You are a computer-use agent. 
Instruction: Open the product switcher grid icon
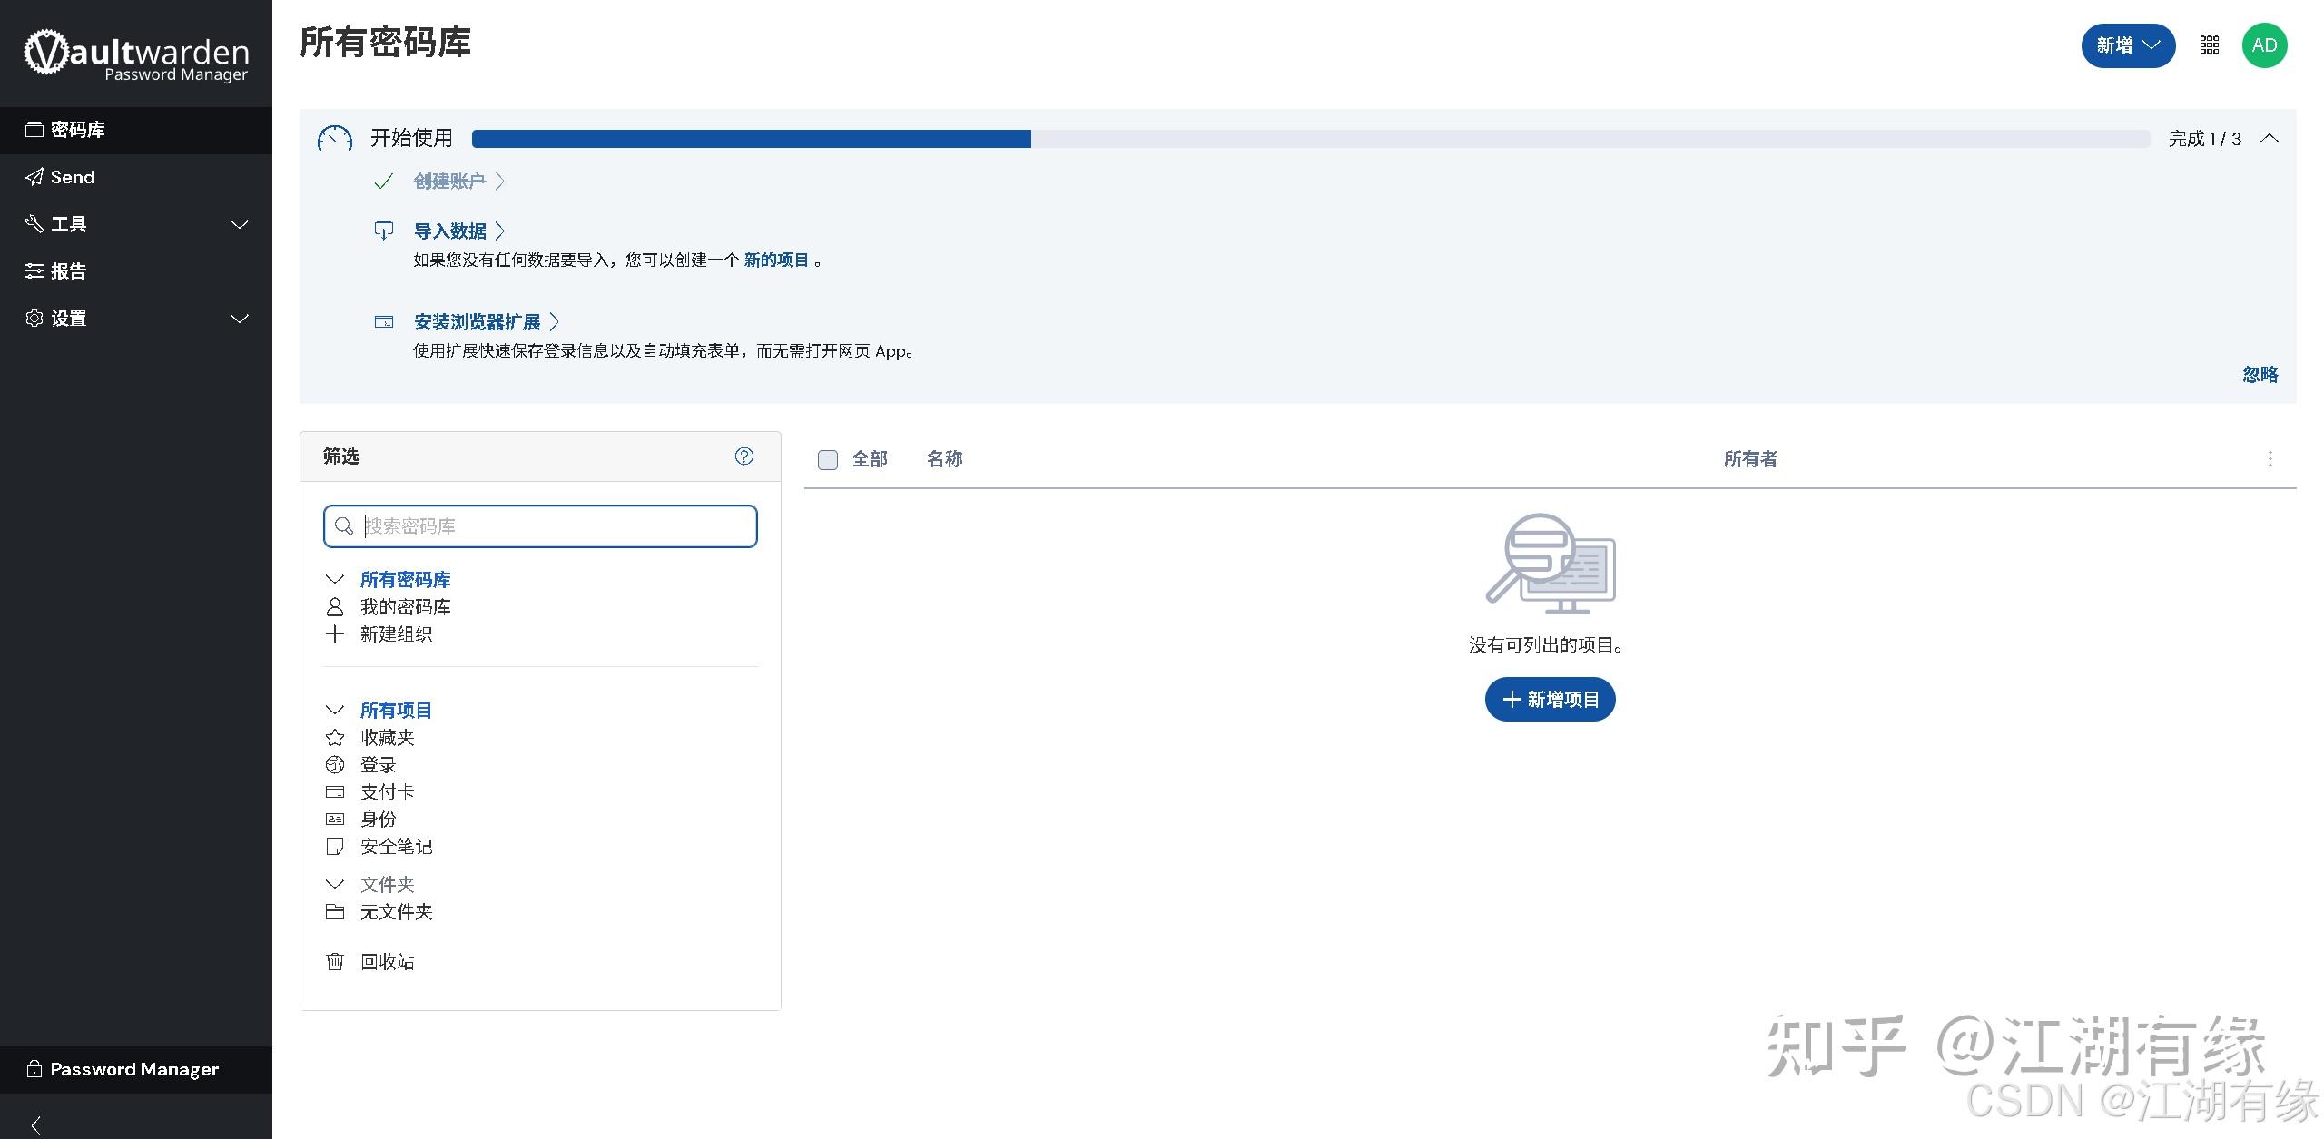click(x=2210, y=45)
